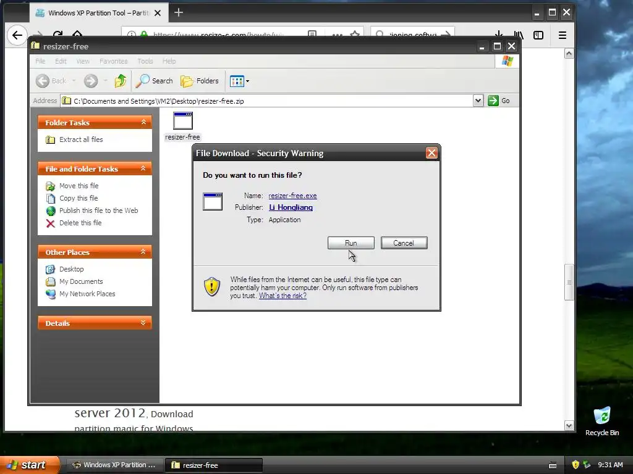The width and height of the screenshot is (633, 474).
Task: Expand the Details panel
Action: [x=143, y=323]
